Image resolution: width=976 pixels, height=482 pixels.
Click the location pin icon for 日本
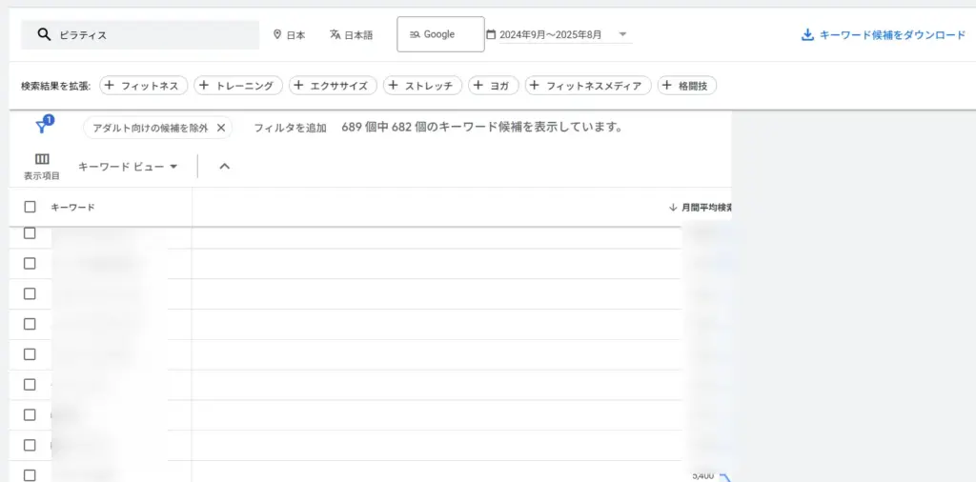pyautogui.click(x=277, y=35)
